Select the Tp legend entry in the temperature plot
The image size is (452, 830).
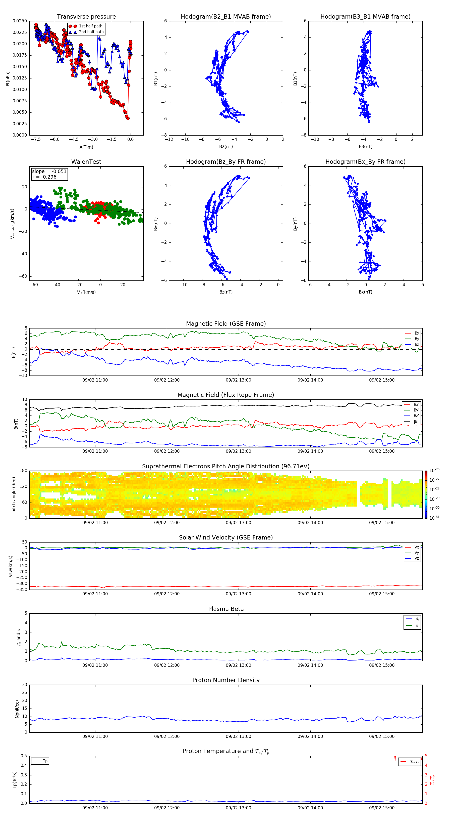pyautogui.click(x=40, y=761)
